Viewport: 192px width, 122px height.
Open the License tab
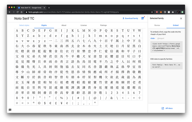(84, 25)
